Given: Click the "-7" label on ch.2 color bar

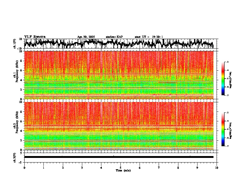Looking at the screenshot, I should 227,146.
